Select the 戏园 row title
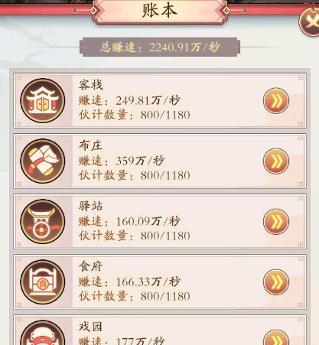The width and height of the screenshot is (319, 345). (90, 327)
